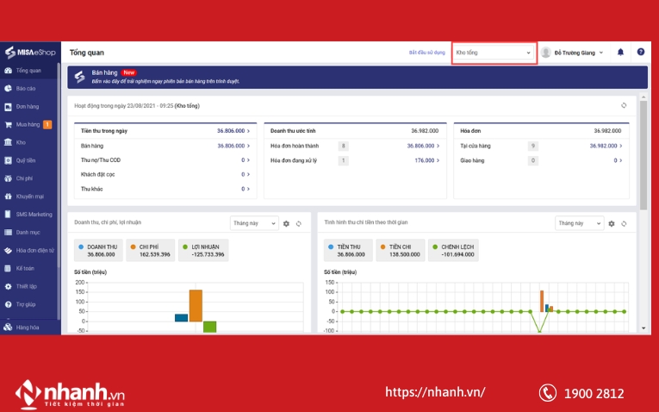
Task: Open the Kho tổng warehouse dropdown
Action: pos(494,53)
